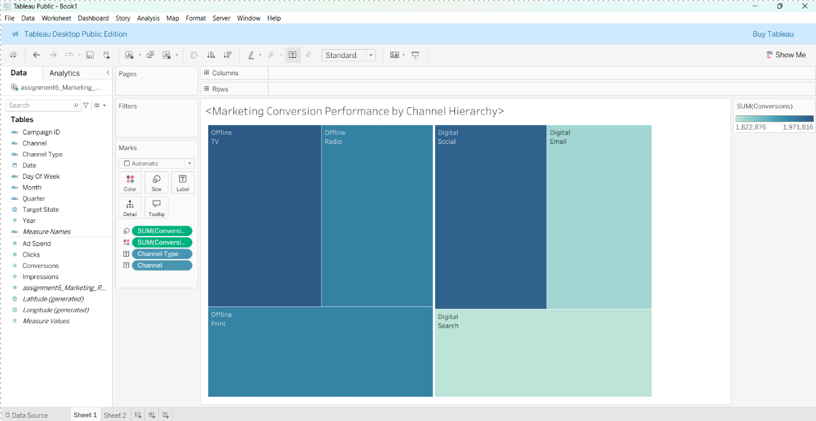Click the Sort Ascending icon
The width and height of the screenshot is (816, 421).
211,55
